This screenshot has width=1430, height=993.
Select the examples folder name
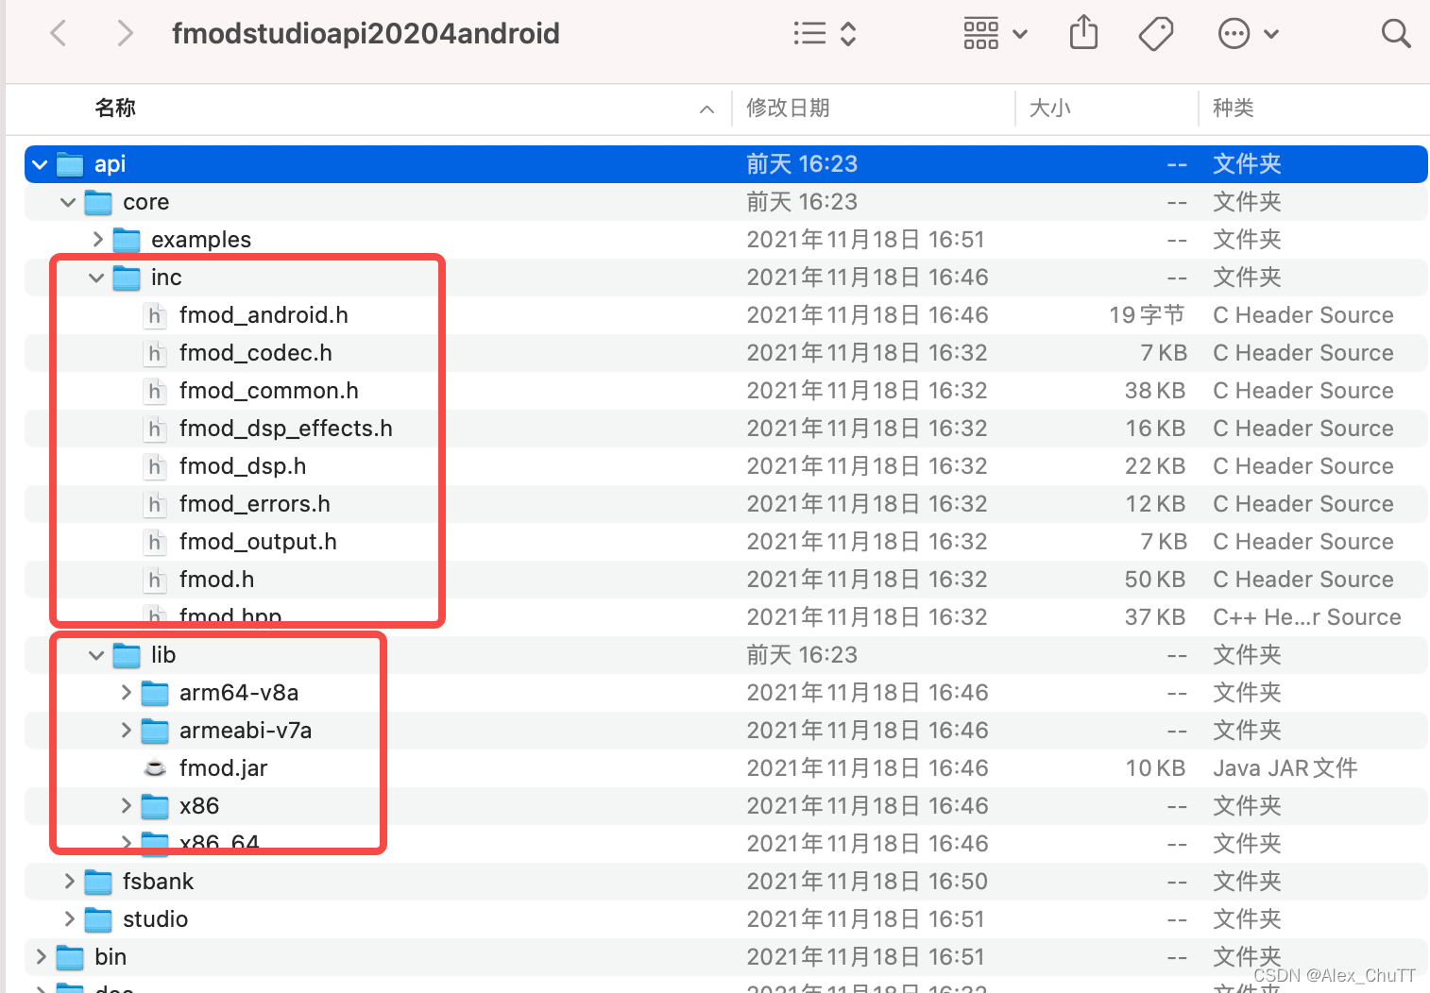[x=201, y=240]
